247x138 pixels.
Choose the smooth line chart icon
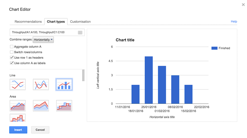[41, 84]
